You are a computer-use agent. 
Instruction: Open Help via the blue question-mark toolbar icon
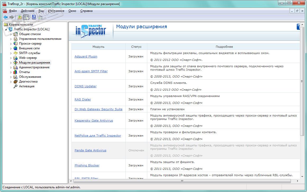coord(34,17)
